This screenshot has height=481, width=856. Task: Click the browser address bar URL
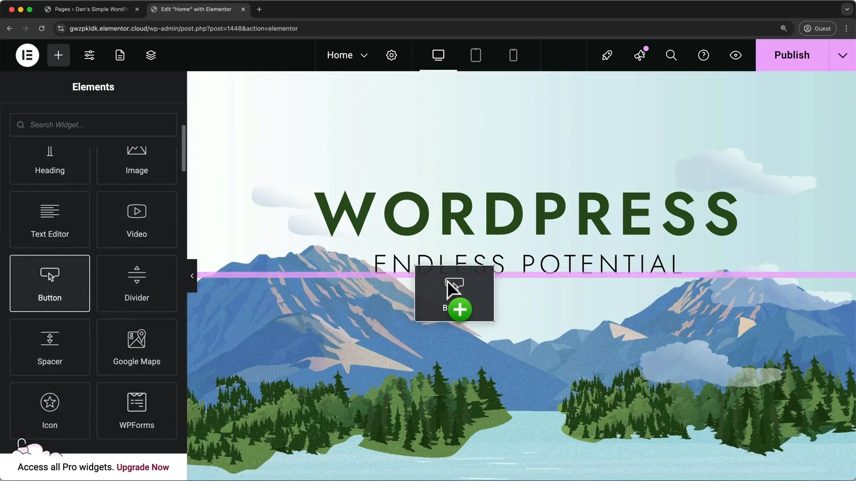[184, 28]
